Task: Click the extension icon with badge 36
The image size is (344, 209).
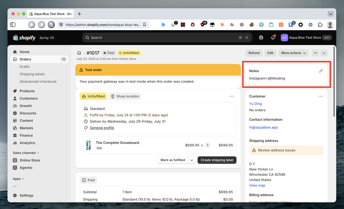Action: [x=203, y=25]
